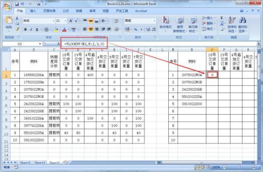263x172 pixels.
Task: Open Conditional Formatting (条件格式)
Action: (x=166, y=24)
